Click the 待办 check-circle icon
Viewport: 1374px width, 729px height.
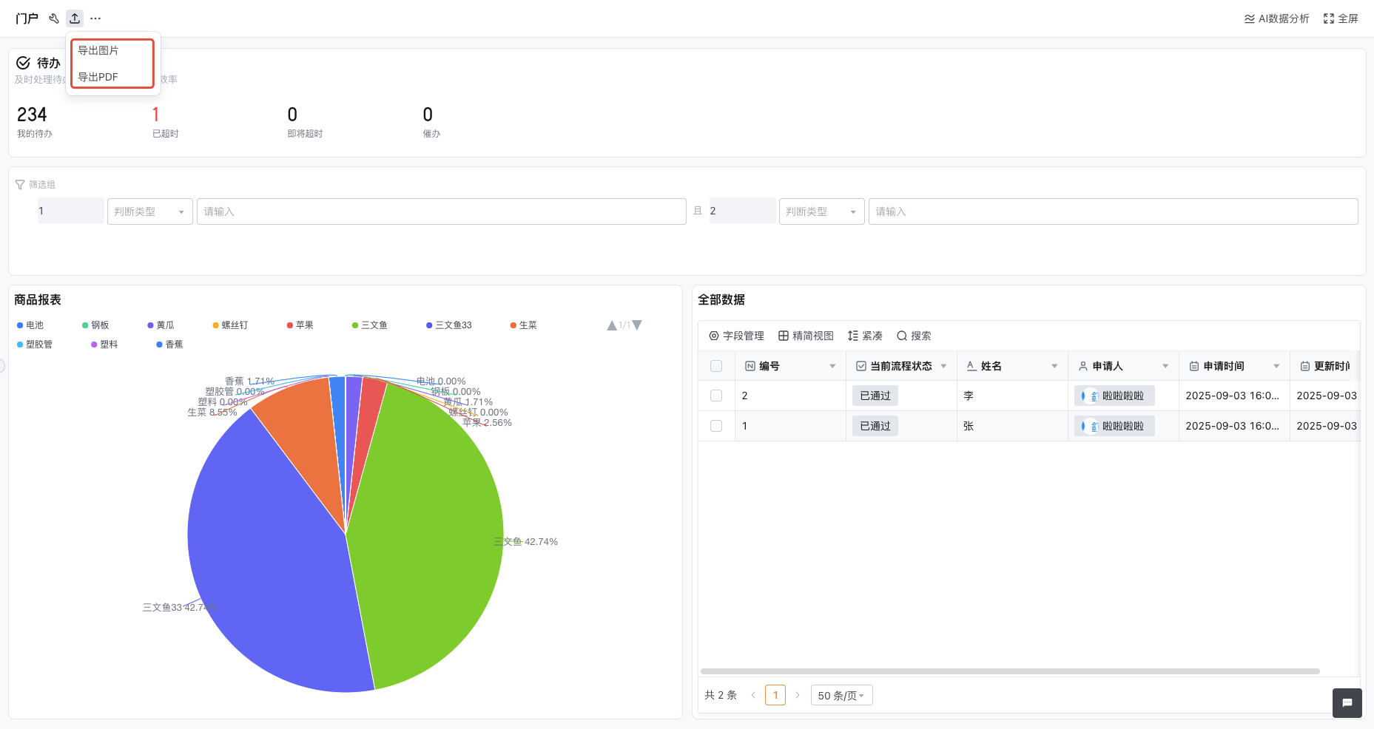[x=23, y=63]
